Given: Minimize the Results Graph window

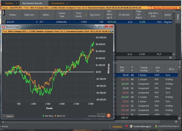Looking at the screenshot, I should coord(97,26).
